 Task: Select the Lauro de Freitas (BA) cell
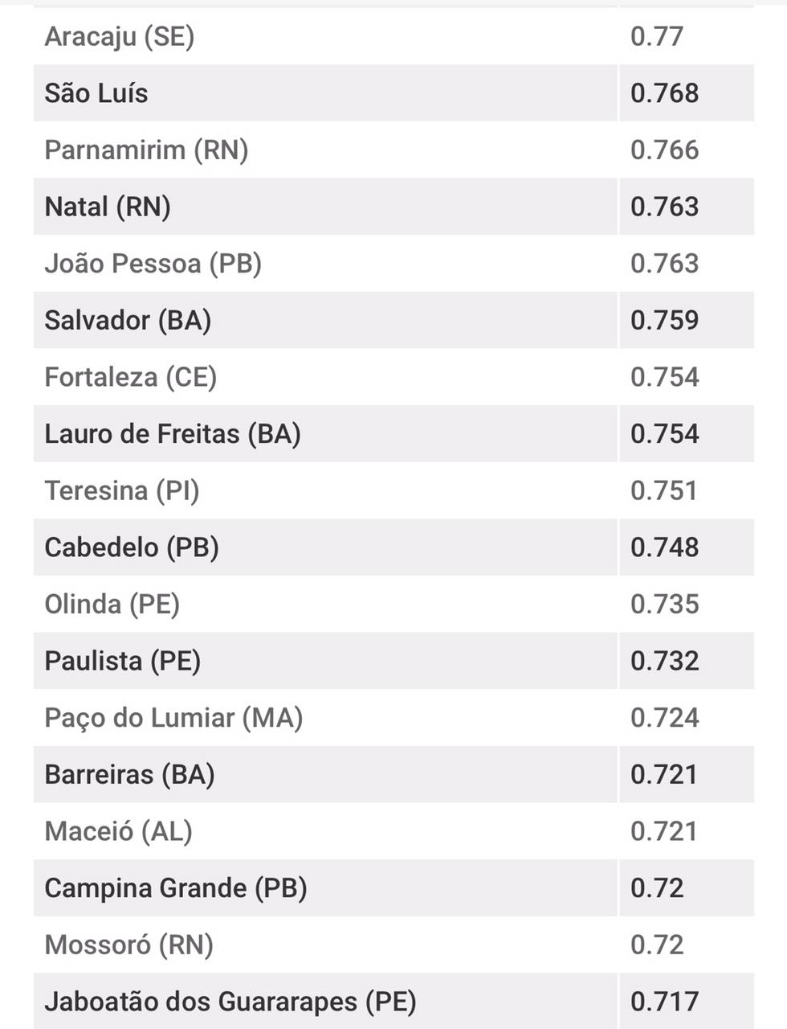point(173,434)
